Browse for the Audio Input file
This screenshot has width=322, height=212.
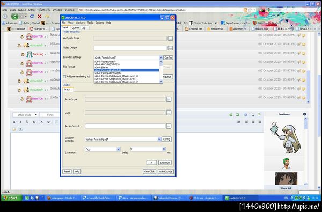coord(169,99)
